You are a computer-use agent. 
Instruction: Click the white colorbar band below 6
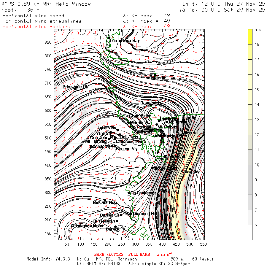coord(250,232)
